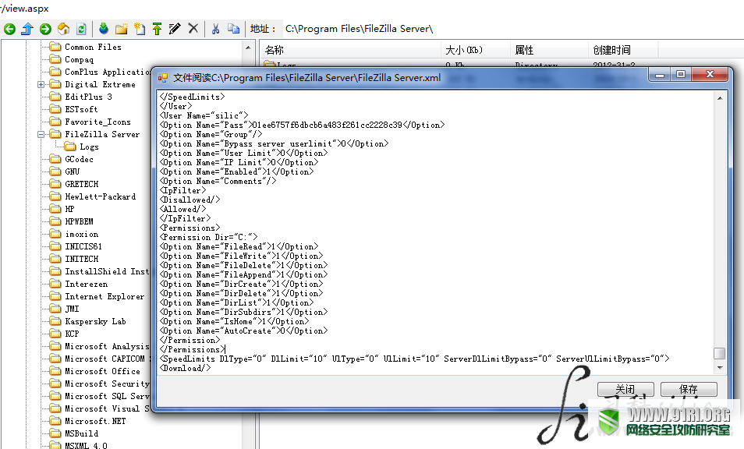Maximize the file reader dialog window
This screenshot has width=744, height=449.
(681, 74)
